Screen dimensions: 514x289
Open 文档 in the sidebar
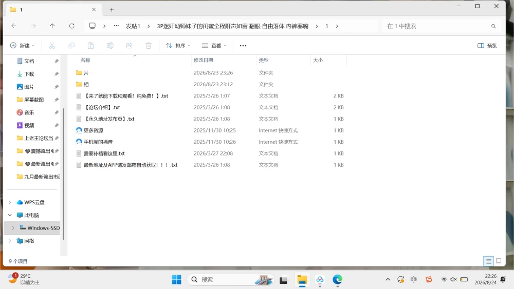[x=29, y=61]
